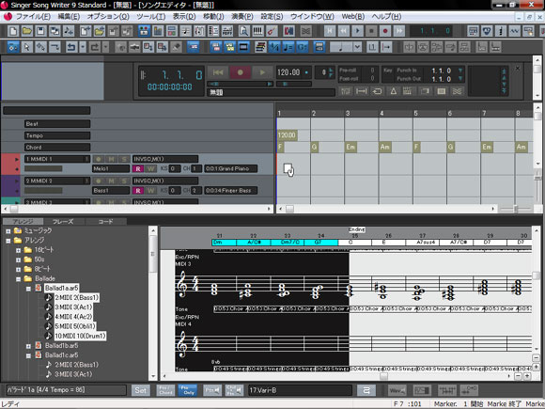Expand the 16ビート folder

click(19, 250)
